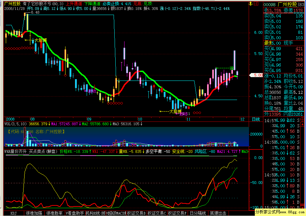Click the 卖1 ask row at 5.00

pyautogui.click(x=283, y=38)
